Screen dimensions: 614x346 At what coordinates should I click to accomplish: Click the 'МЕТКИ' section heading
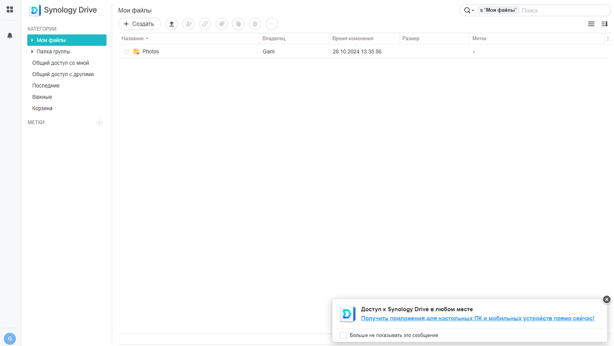[x=36, y=122]
